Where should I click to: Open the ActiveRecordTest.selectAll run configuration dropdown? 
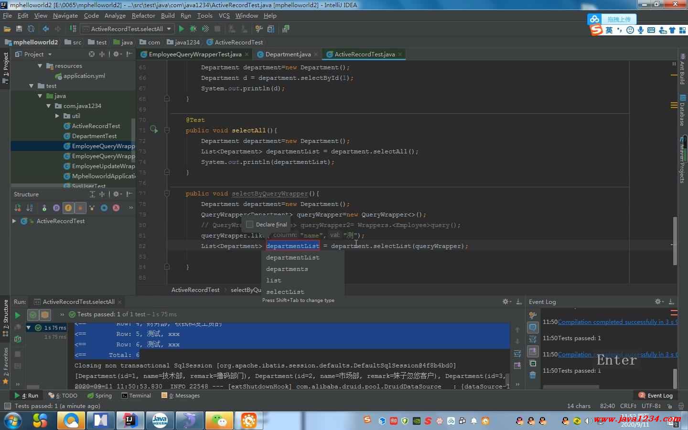pyautogui.click(x=127, y=29)
